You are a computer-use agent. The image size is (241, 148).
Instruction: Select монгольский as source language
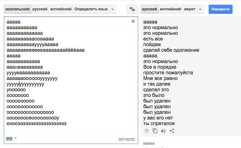[x=17, y=9]
